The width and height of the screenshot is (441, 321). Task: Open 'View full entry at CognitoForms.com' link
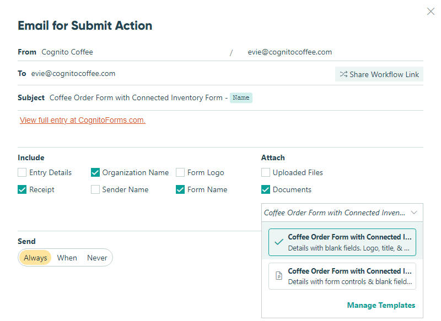[x=83, y=120]
